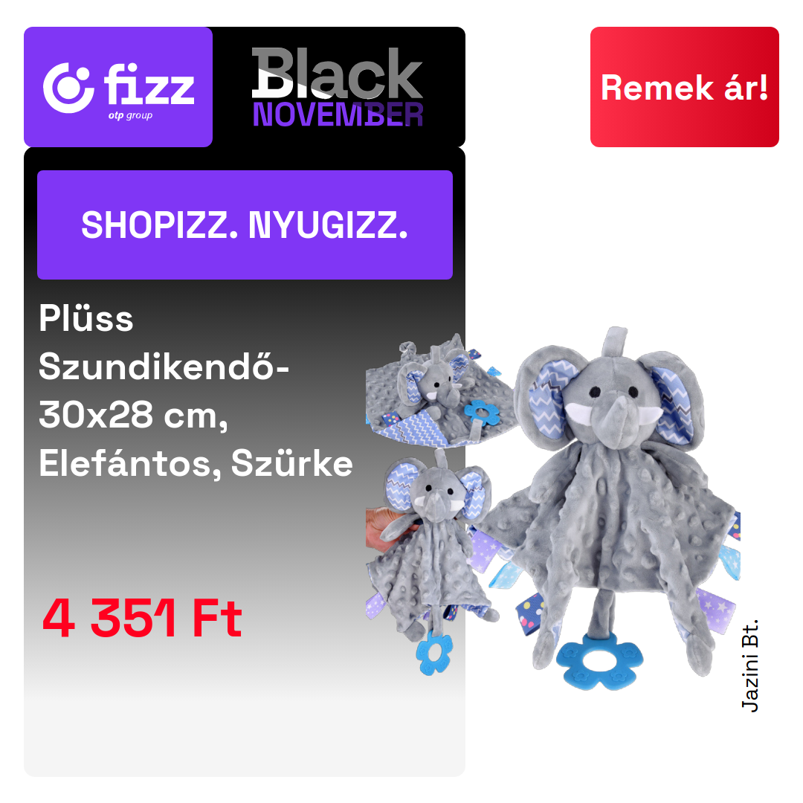Open the Plüss Szundikendő product title
This screenshot has height=803, width=803.
[x=196, y=391]
